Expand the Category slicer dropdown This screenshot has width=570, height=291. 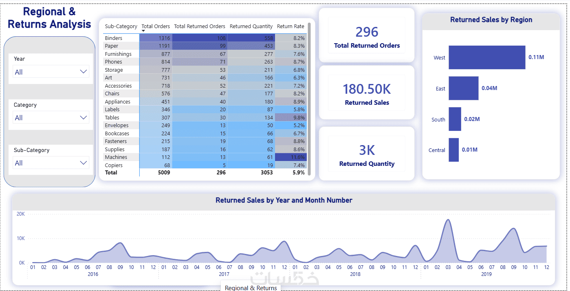51,117
